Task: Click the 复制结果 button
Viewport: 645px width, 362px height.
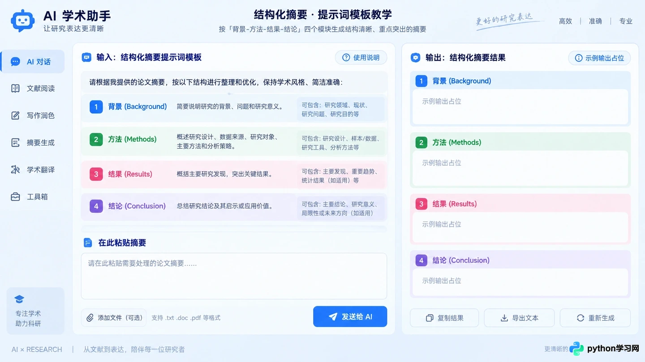Action: [444, 318]
